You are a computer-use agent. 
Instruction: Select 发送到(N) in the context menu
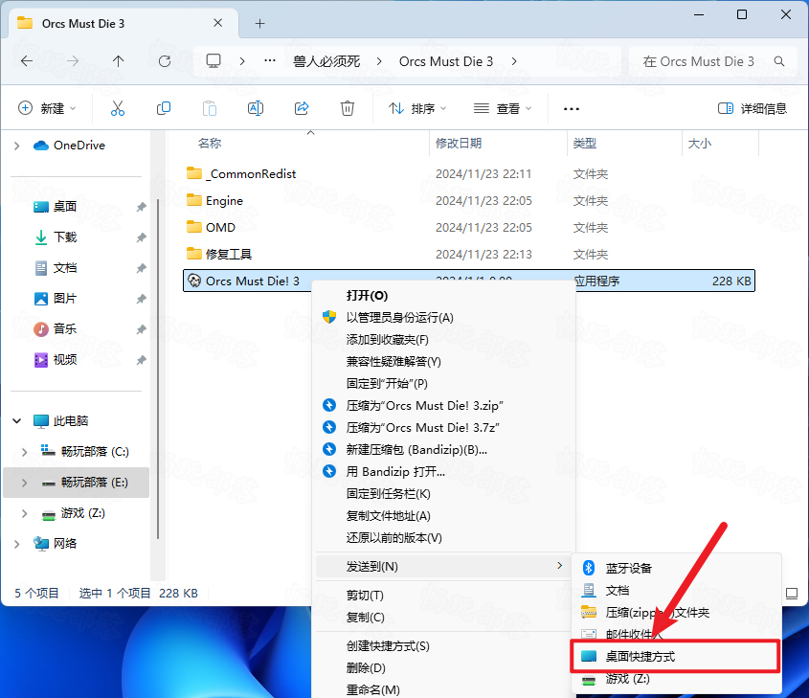click(445, 567)
